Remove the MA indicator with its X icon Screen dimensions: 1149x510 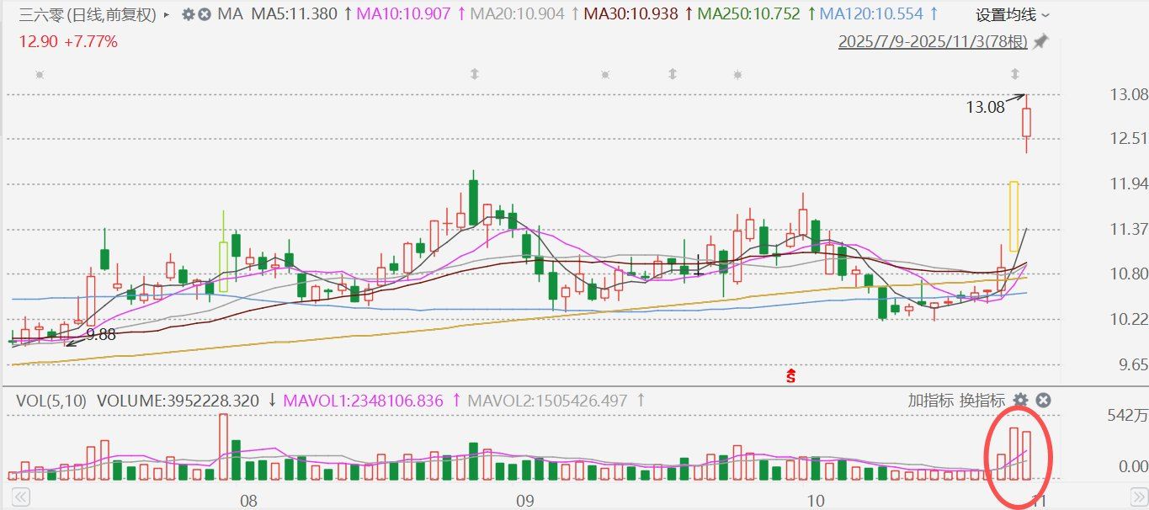click(x=204, y=14)
